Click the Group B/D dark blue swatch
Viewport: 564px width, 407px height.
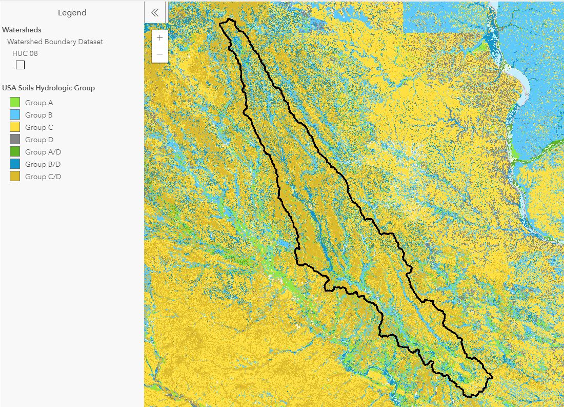point(15,164)
